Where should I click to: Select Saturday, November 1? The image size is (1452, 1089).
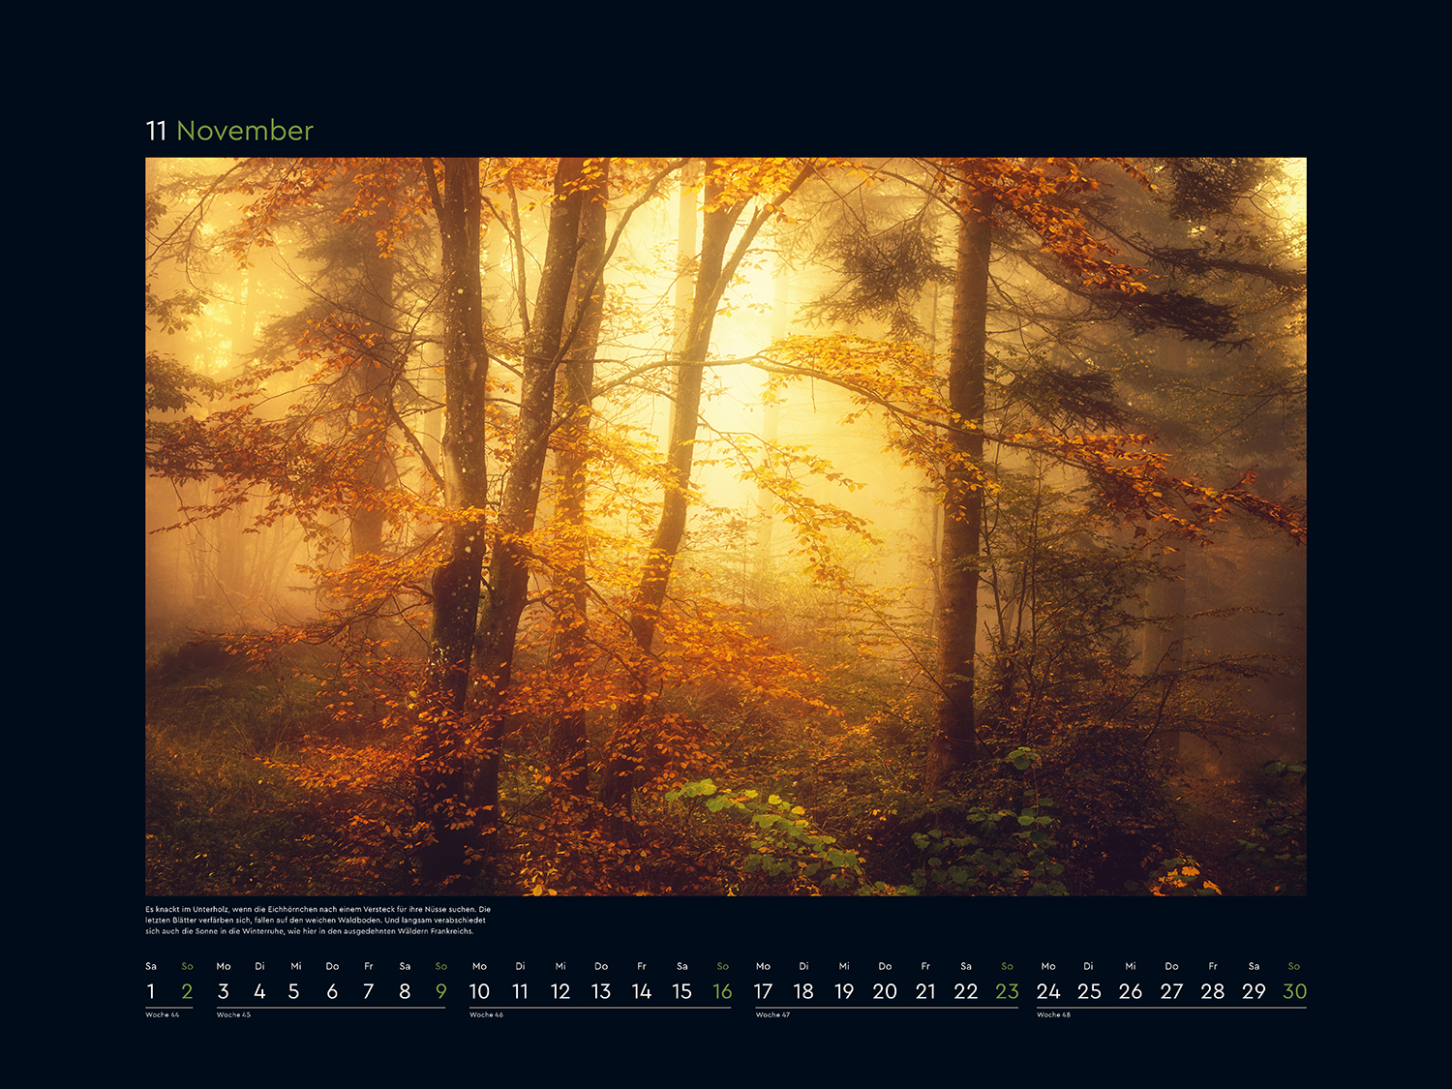151,991
